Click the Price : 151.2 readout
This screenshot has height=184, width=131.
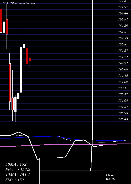18,170
